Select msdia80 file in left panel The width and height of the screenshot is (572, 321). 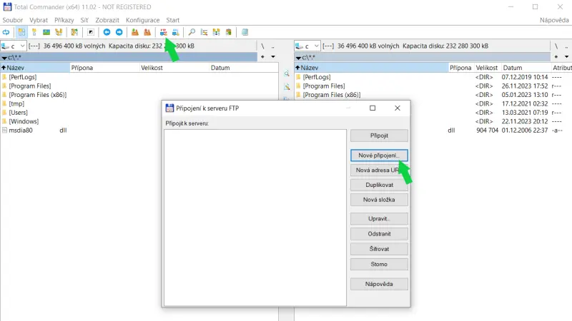[x=21, y=131]
